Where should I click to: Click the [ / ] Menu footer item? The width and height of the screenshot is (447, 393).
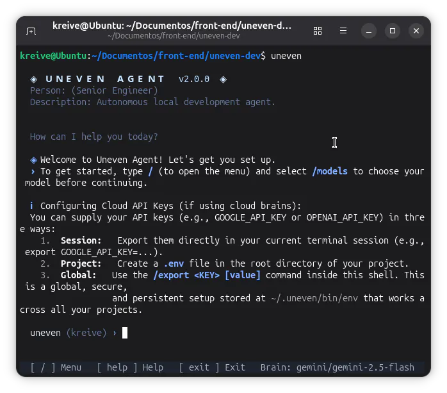pos(56,367)
